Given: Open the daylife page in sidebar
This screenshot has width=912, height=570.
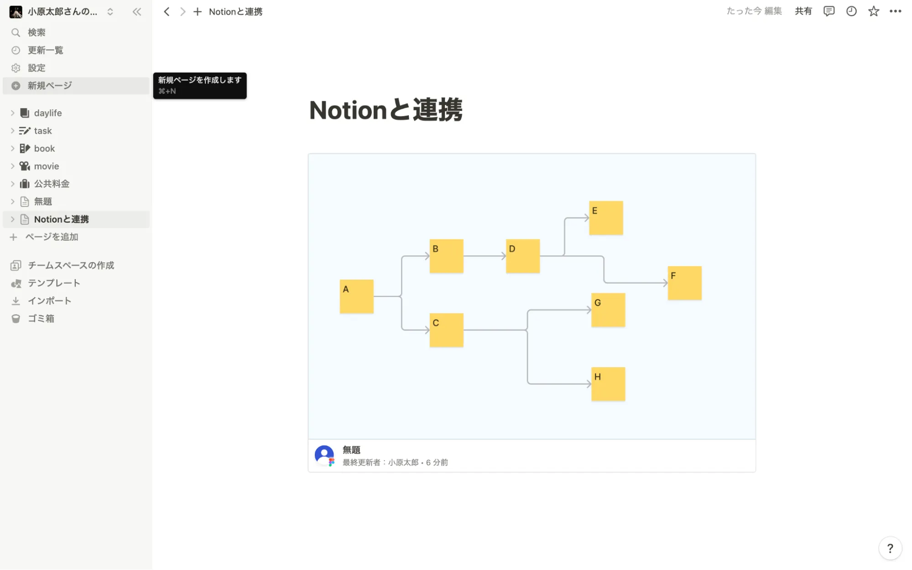Looking at the screenshot, I should click(x=76, y=113).
